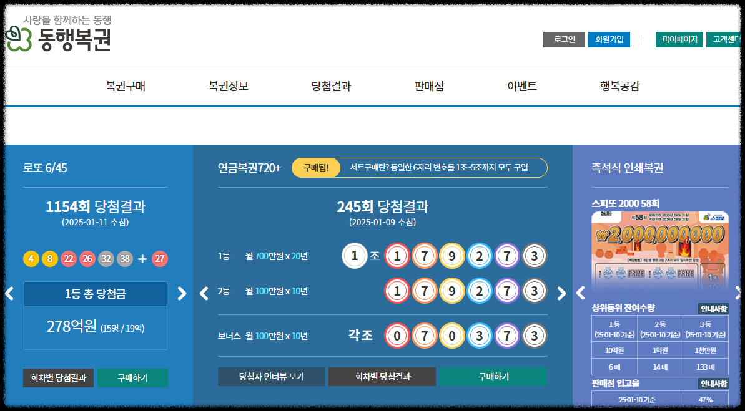Click gray lotto ball number 32
745x411 pixels.
click(106, 259)
